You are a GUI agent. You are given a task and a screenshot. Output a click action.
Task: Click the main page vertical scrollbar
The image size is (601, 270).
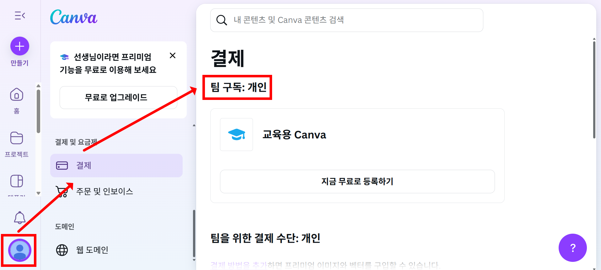[x=594, y=89]
